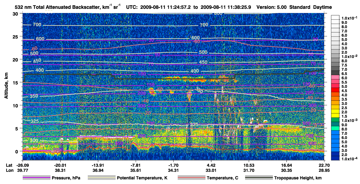Click the Potential Temperature line sample in legend

(101, 178)
